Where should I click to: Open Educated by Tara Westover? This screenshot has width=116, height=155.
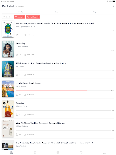click(x=20, y=103)
